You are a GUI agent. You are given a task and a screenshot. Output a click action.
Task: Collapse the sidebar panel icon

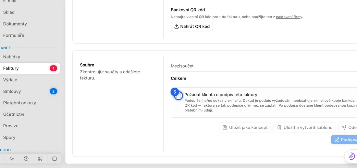point(55,159)
